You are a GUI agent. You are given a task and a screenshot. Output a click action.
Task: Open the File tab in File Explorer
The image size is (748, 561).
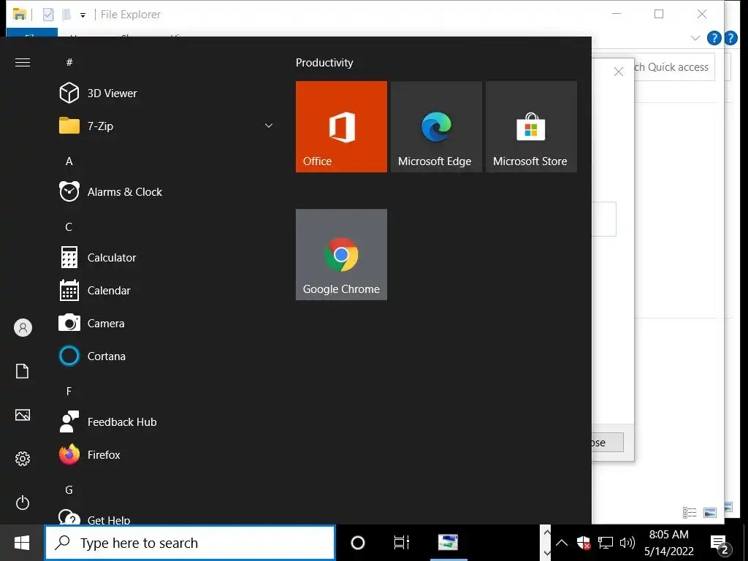pos(32,32)
